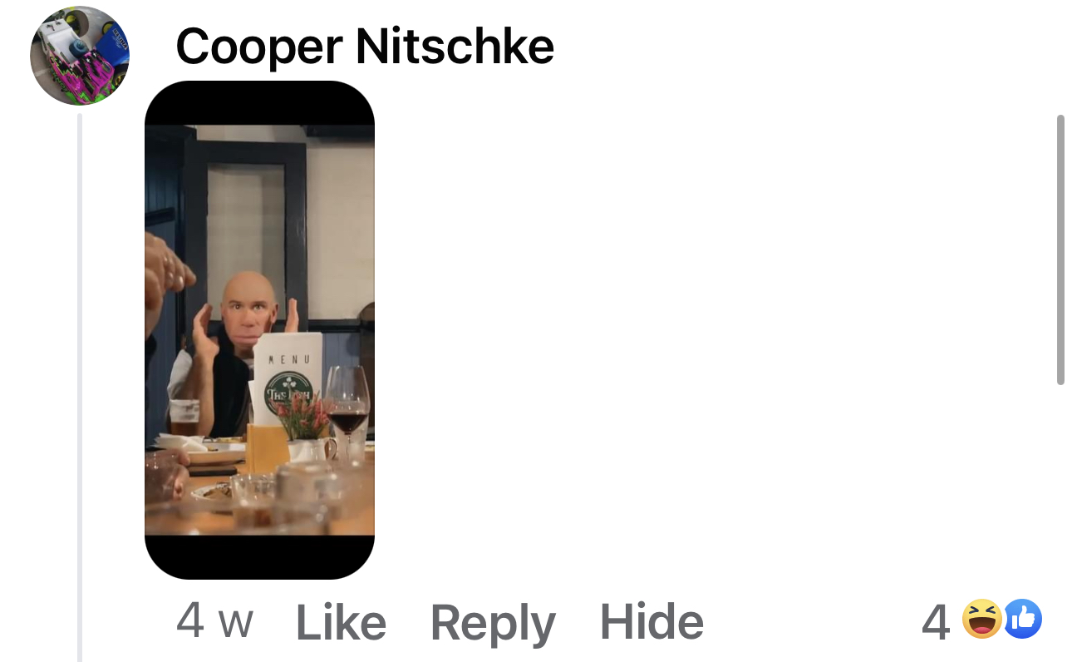Click the blue thumbs-up reaction icon
Viewport: 1072px width, 662px height.
[1022, 620]
